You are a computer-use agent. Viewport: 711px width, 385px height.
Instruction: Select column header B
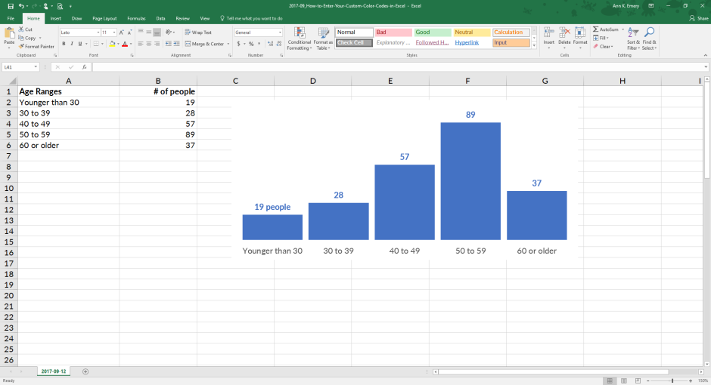tap(158, 81)
